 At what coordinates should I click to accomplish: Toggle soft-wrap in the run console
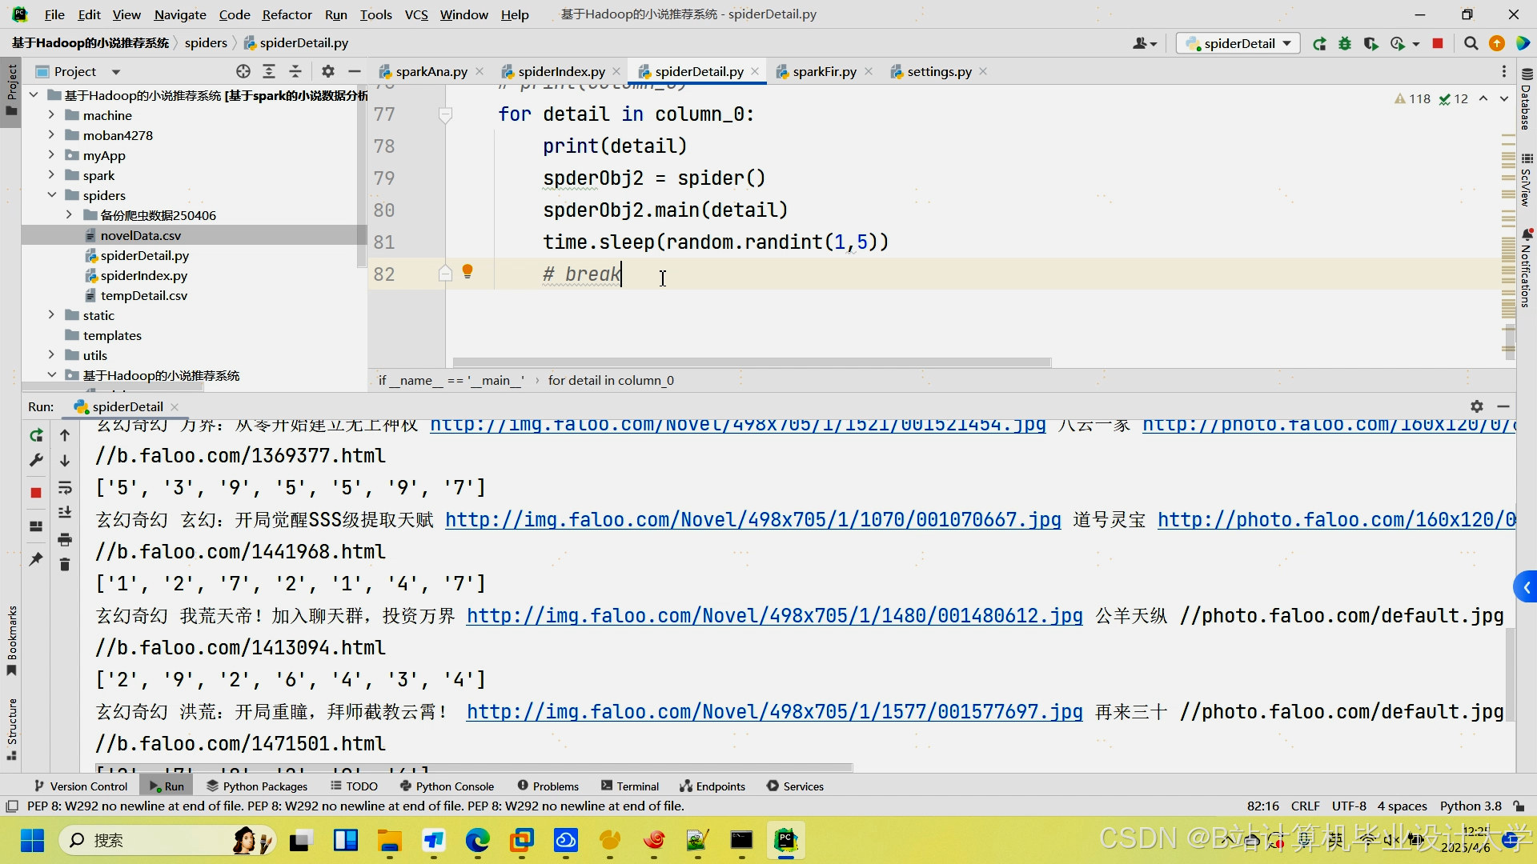point(65,488)
